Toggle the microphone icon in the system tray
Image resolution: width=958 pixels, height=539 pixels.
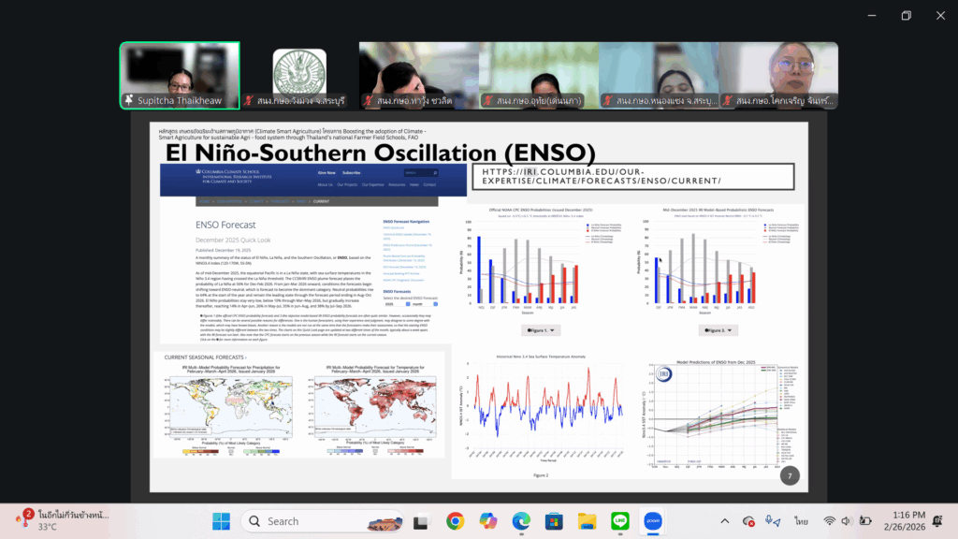click(773, 521)
